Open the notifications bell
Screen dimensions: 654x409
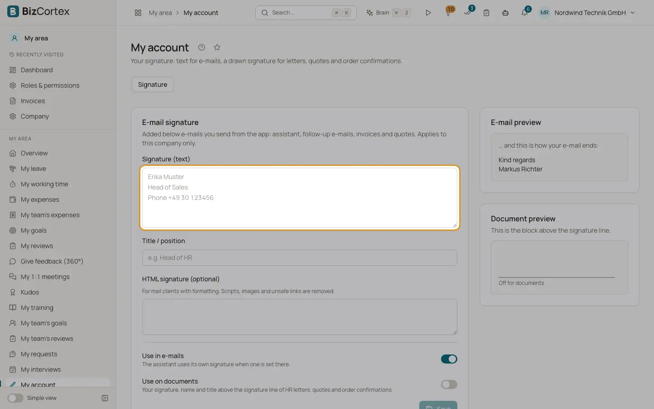pyautogui.click(x=525, y=13)
